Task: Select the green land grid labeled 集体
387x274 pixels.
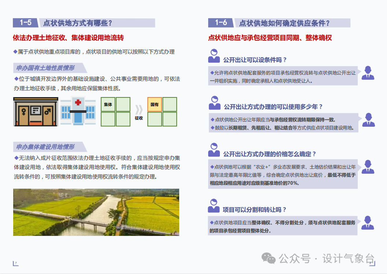Action: [115, 112]
